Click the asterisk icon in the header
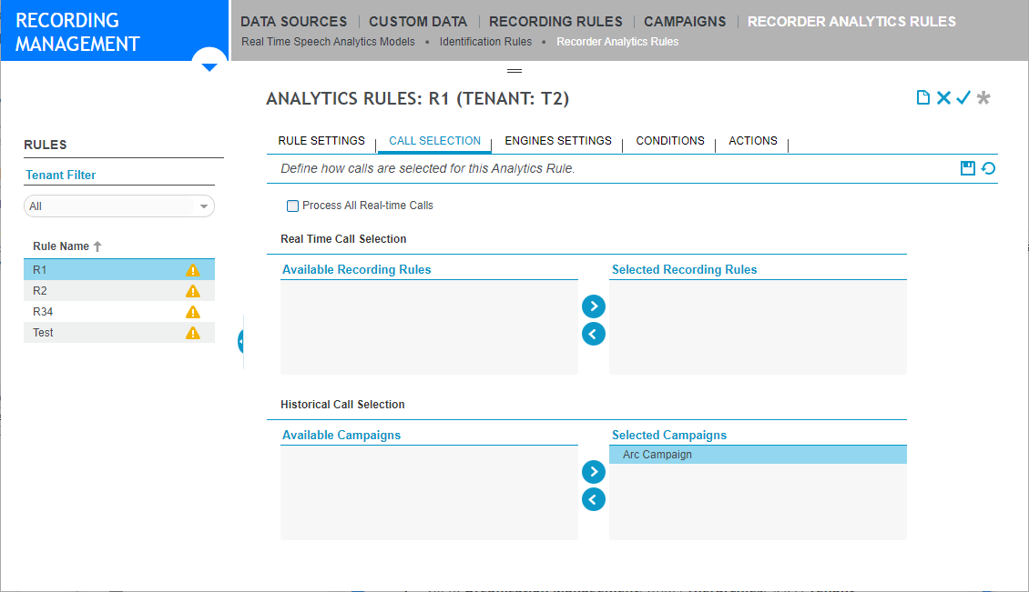This screenshot has height=592, width=1029. click(983, 97)
